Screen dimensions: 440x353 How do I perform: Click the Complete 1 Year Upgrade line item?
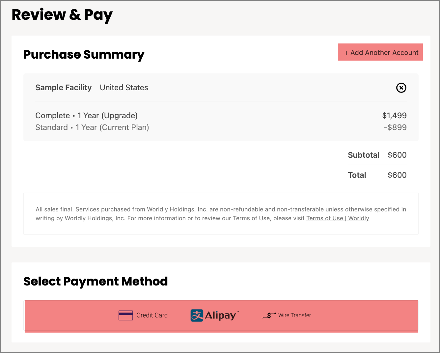pos(86,116)
